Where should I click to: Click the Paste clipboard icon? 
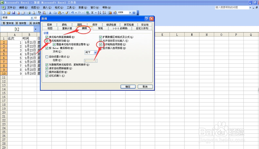pyautogui.click(x=60, y=13)
